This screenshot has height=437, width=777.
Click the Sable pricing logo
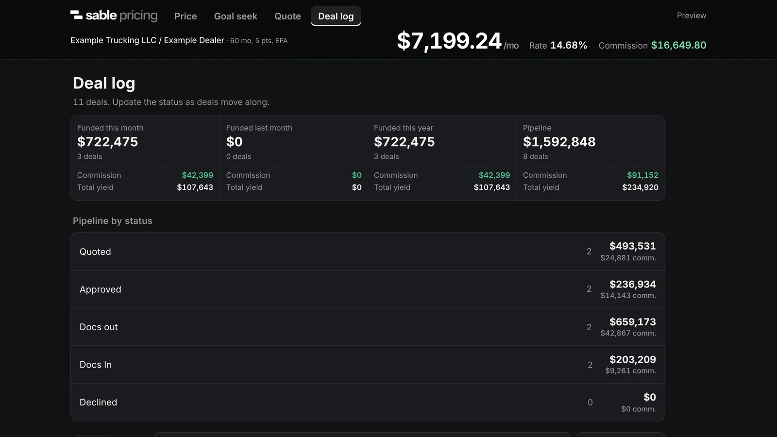click(x=114, y=16)
